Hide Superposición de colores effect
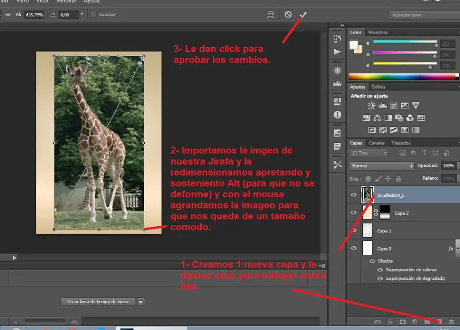This screenshot has width=460, height=330. pos(380,270)
